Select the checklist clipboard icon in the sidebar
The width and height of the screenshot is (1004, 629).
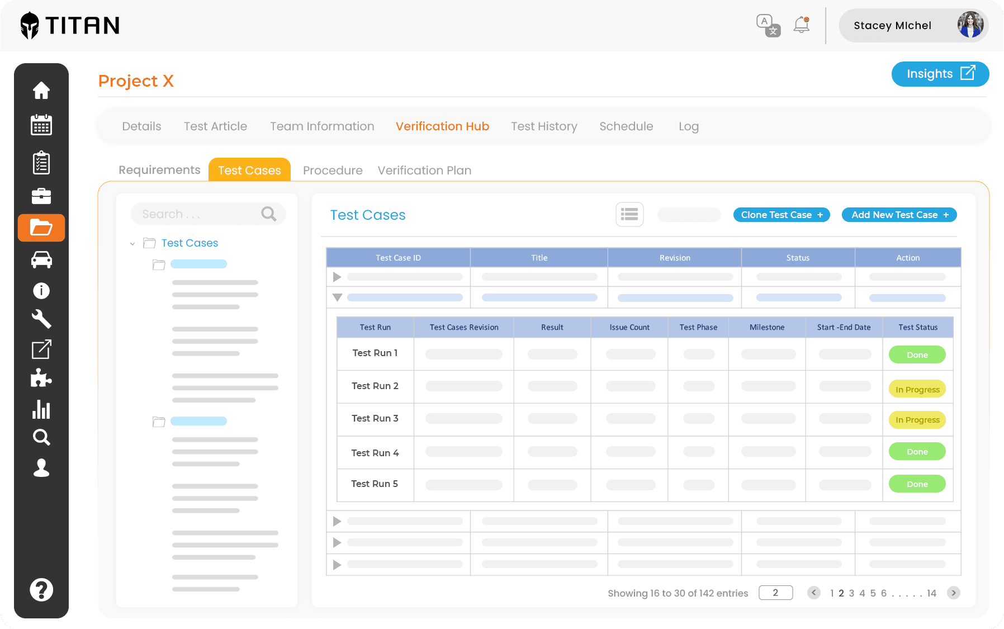click(x=41, y=162)
